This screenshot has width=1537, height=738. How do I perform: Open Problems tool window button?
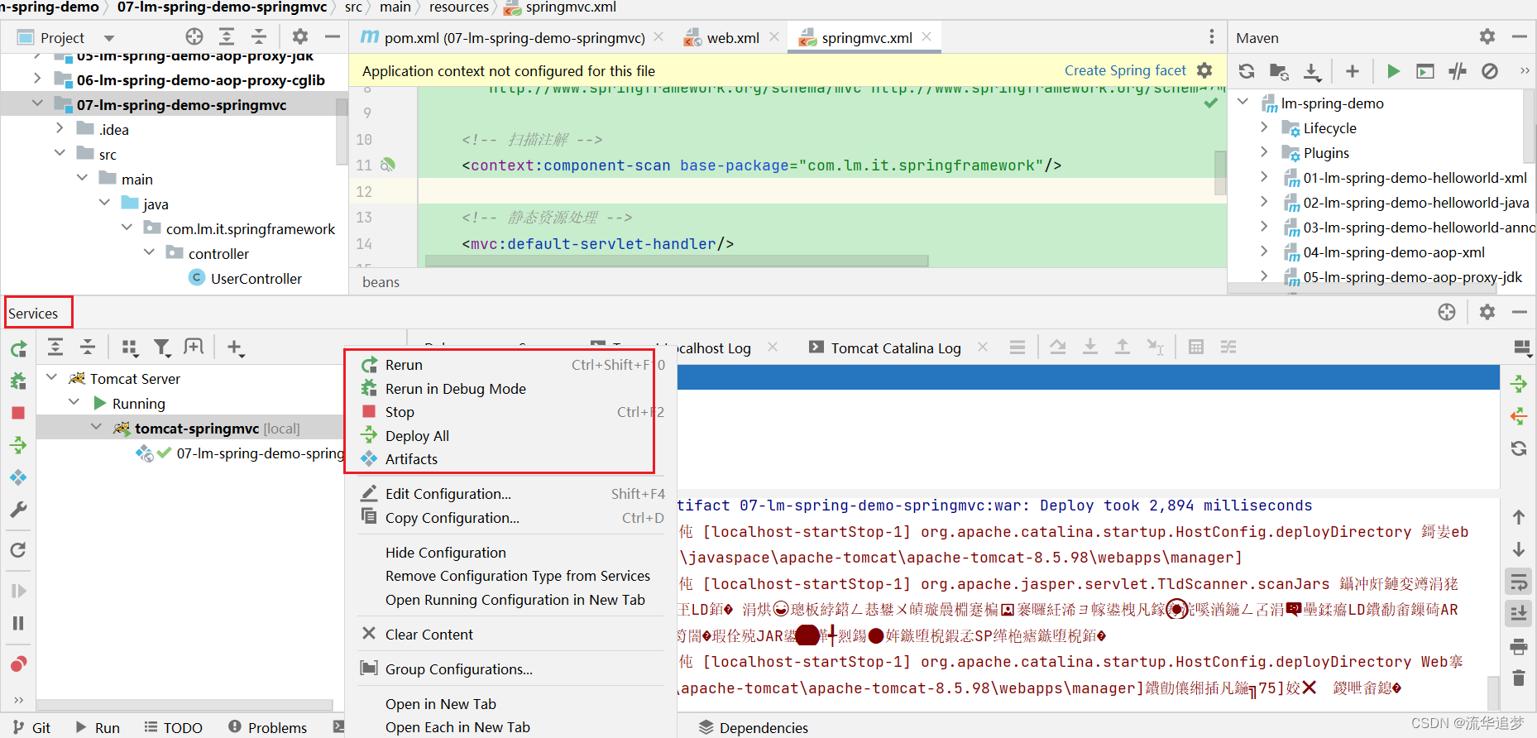pos(268,727)
